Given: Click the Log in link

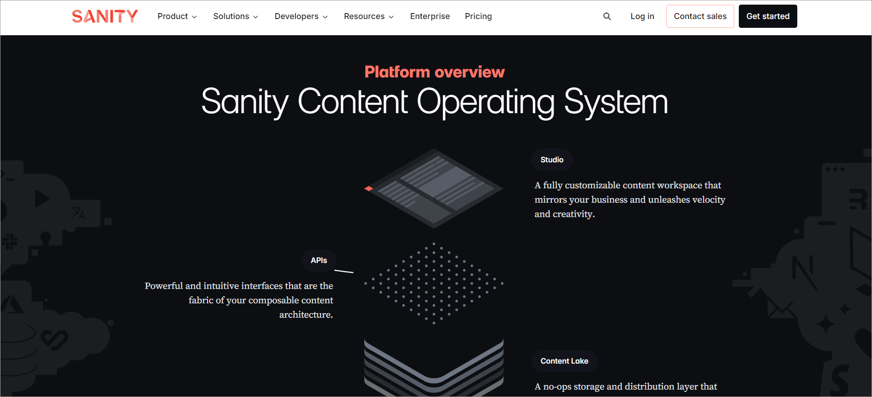Looking at the screenshot, I should tap(642, 16).
